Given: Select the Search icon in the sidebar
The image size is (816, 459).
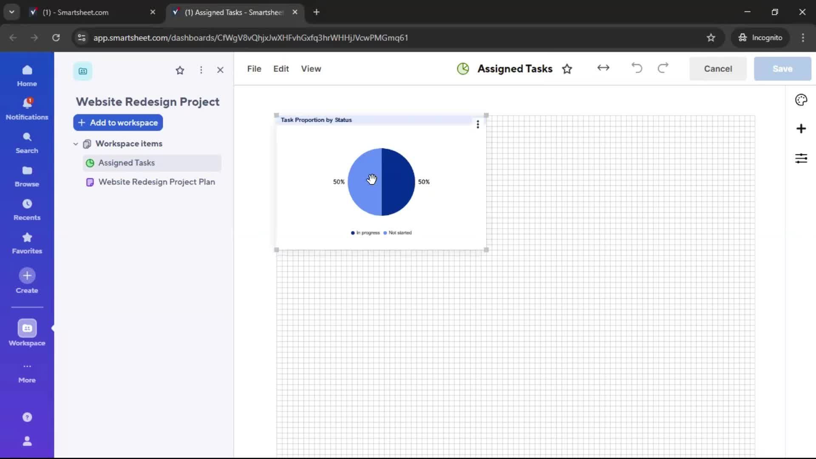Looking at the screenshot, I should click(27, 142).
